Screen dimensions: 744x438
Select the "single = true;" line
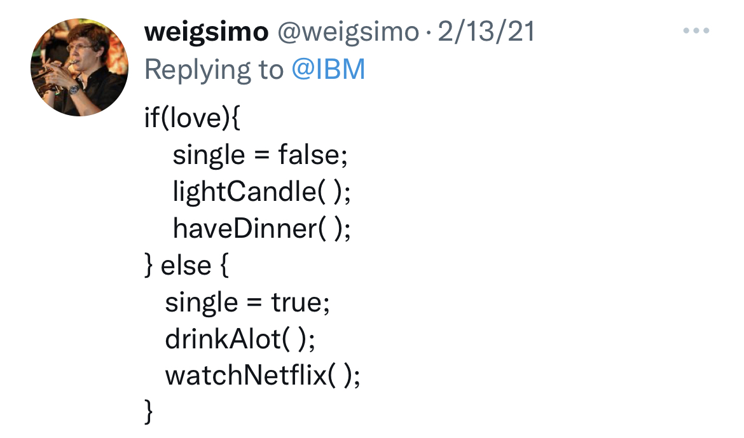pyautogui.click(x=247, y=302)
